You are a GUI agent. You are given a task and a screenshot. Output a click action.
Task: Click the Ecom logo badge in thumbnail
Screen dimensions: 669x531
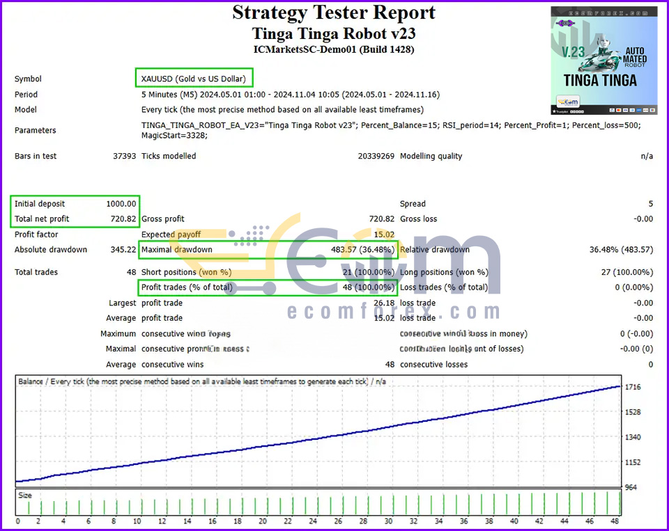pos(568,102)
